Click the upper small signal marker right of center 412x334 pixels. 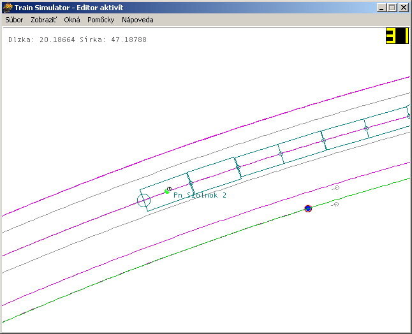336,187
